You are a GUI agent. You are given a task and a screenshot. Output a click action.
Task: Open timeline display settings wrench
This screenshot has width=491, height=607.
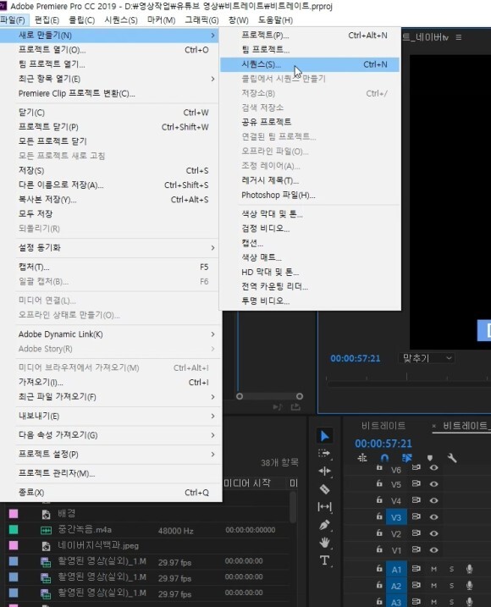tap(452, 458)
